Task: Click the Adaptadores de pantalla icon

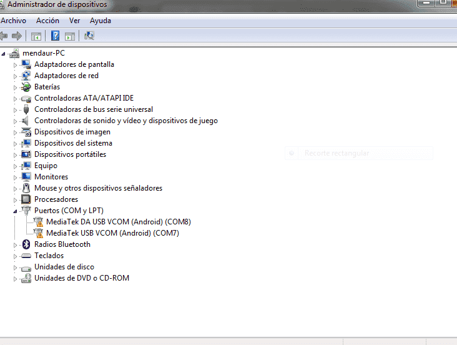Action: pyautogui.click(x=26, y=64)
